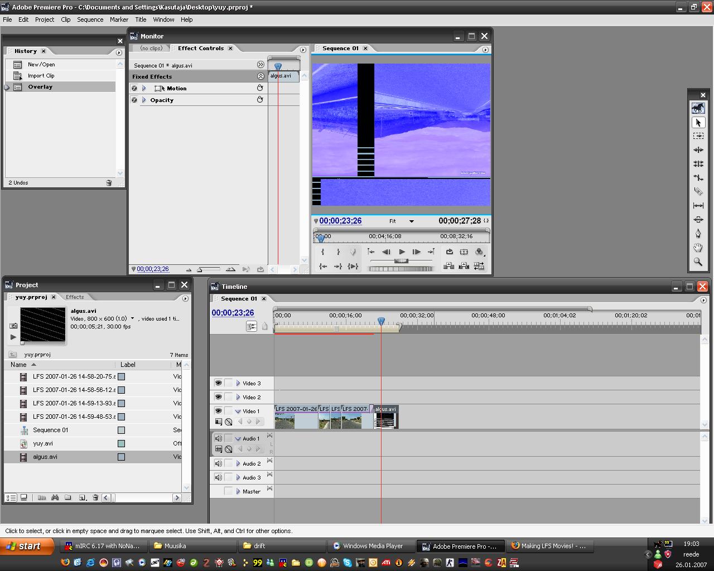This screenshot has height=571, width=714.
Task: Open the Muusika folder from taskbar
Action: (x=193, y=546)
